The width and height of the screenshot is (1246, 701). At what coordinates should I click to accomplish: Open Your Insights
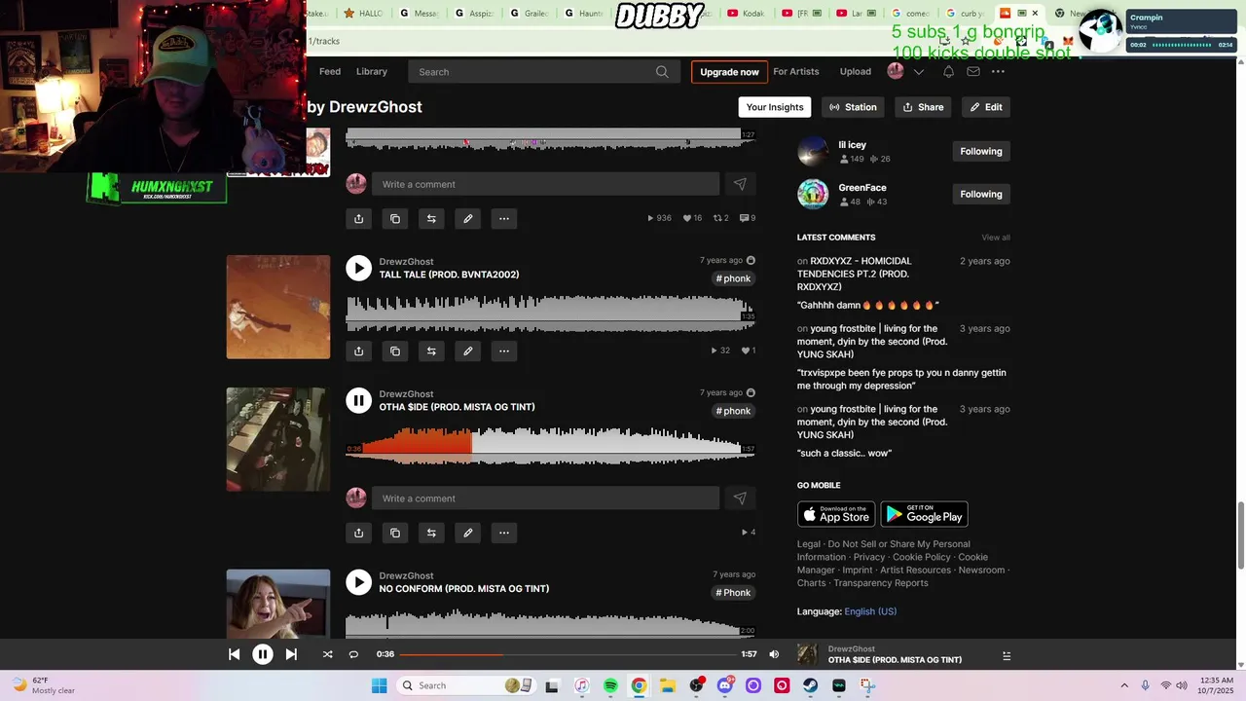[775, 107]
